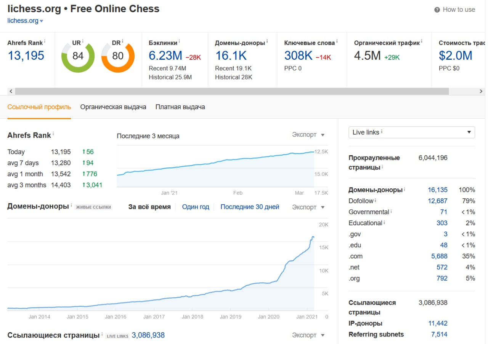Select the За всё время period
The height and width of the screenshot is (344, 488).
[x=149, y=207]
